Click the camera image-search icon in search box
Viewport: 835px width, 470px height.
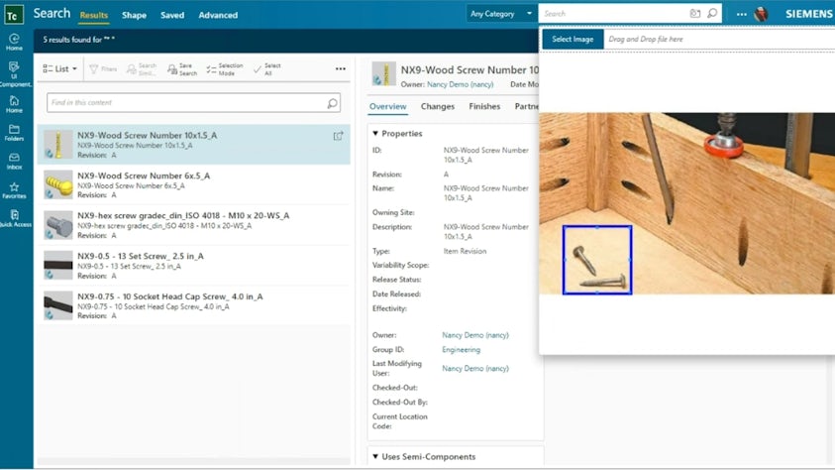pyautogui.click(x=695, y=14)
